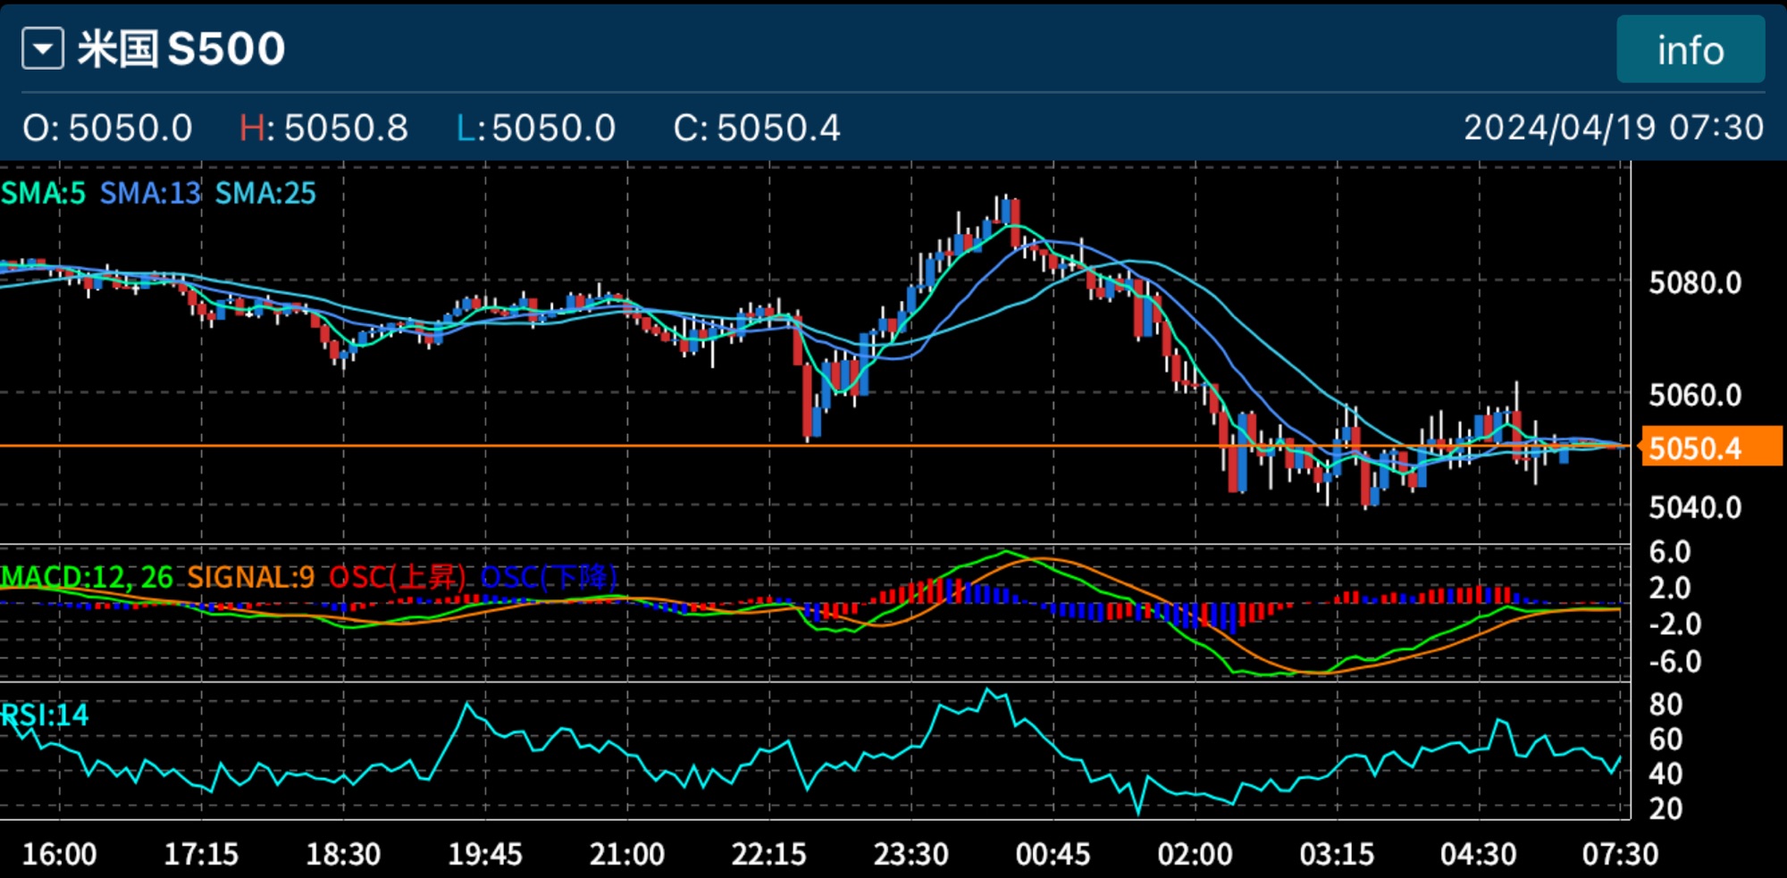This screenshot has height=878, width=1787.
Task: Select the 07:30 time axis label
Action: tap(1620, 854)
